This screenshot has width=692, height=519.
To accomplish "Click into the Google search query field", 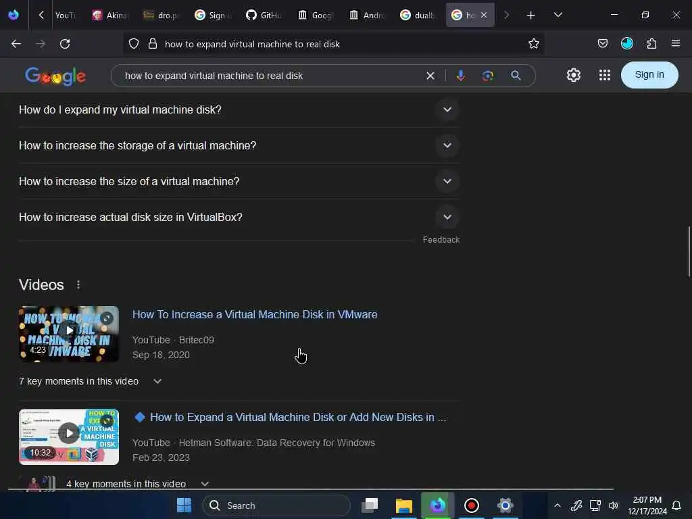I will [x=272, y=76].
